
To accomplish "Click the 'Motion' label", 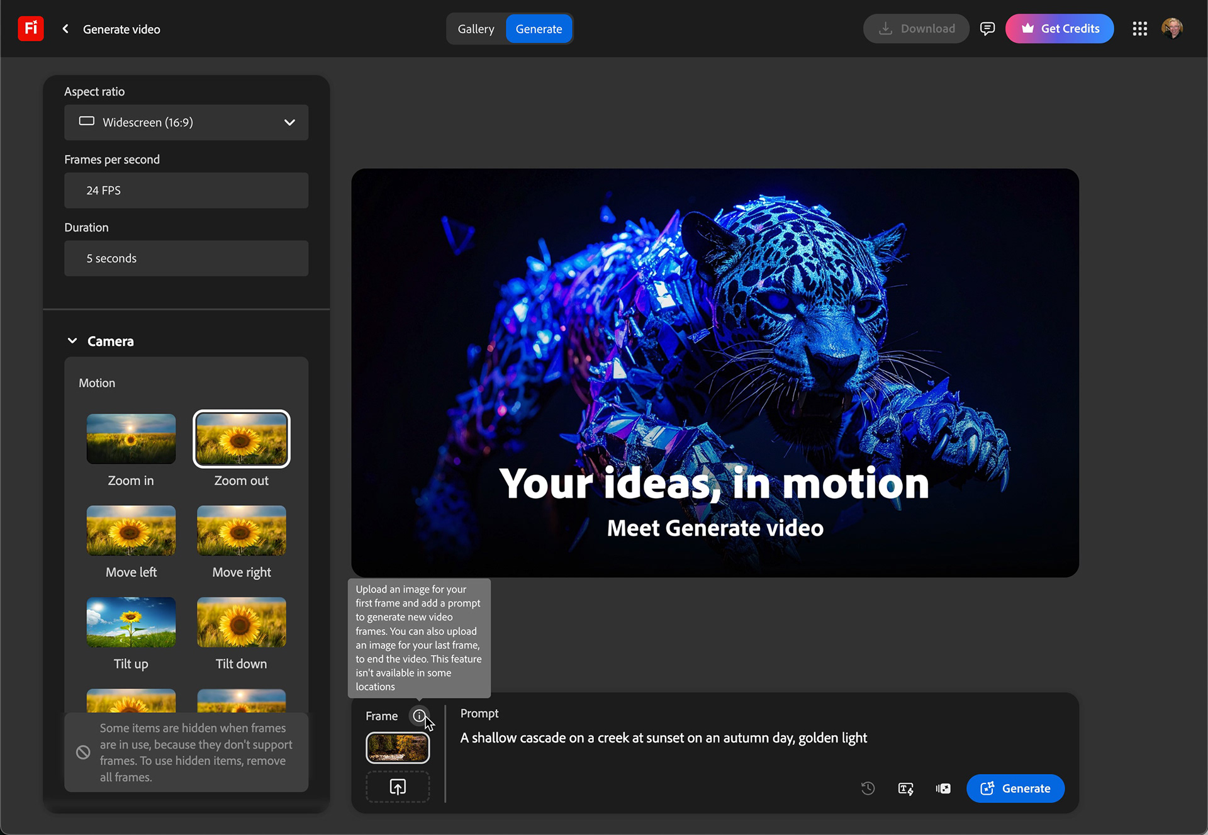I will click(x=97, y=383).
